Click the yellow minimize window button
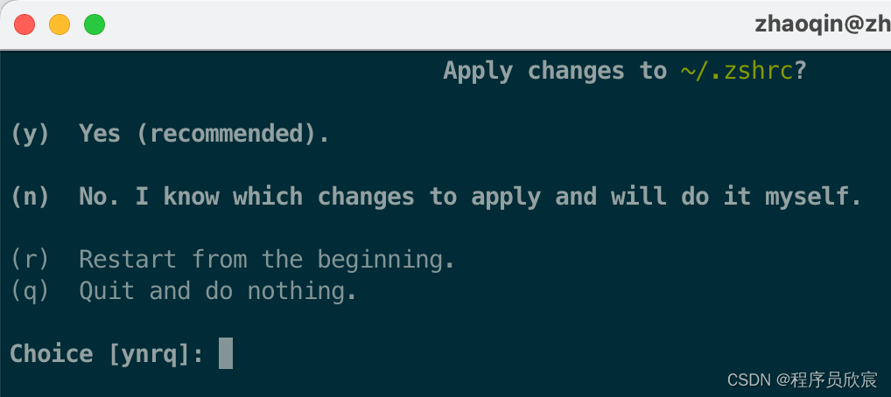891x397 pixels. (60, 25)
